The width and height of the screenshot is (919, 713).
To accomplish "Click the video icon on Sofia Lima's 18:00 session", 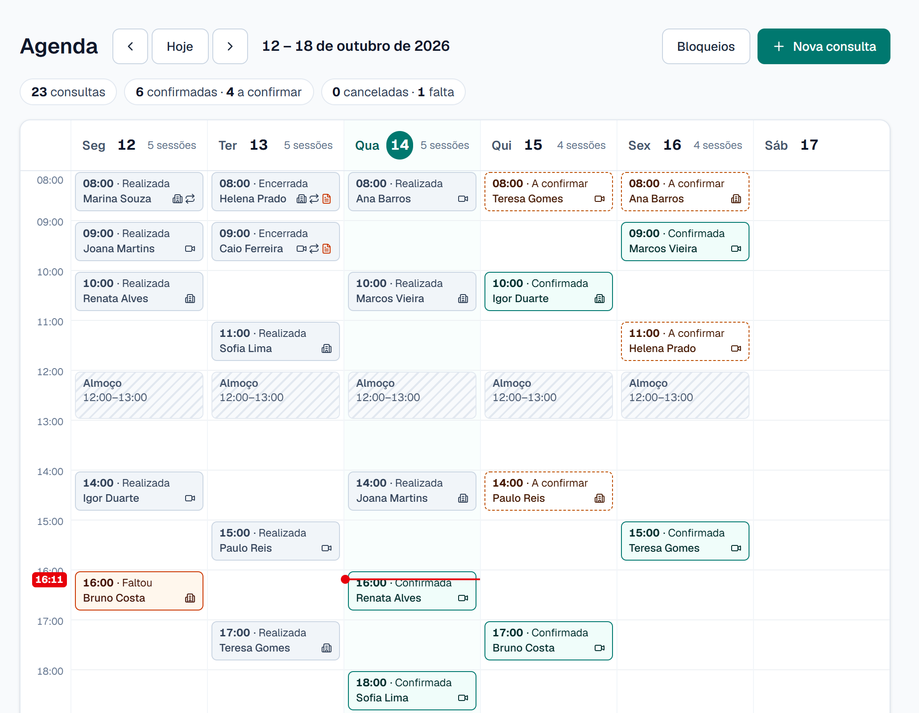I will [x=464, y=698].
